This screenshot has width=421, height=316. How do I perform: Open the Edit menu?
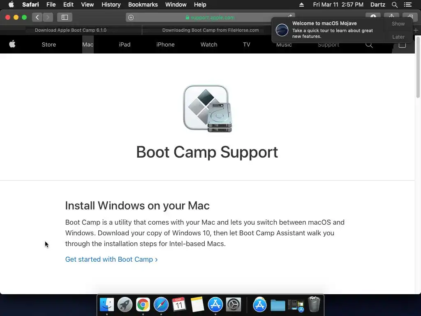[x=68, y=5]
